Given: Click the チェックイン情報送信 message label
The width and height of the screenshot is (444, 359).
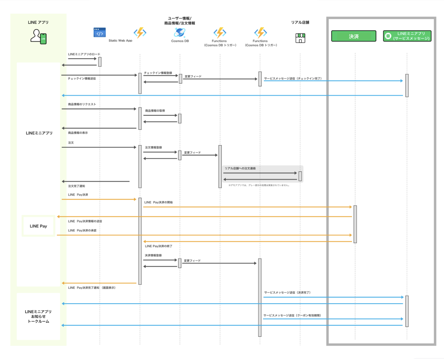Looking at the screenshot, I should click(x=82, y=79).
